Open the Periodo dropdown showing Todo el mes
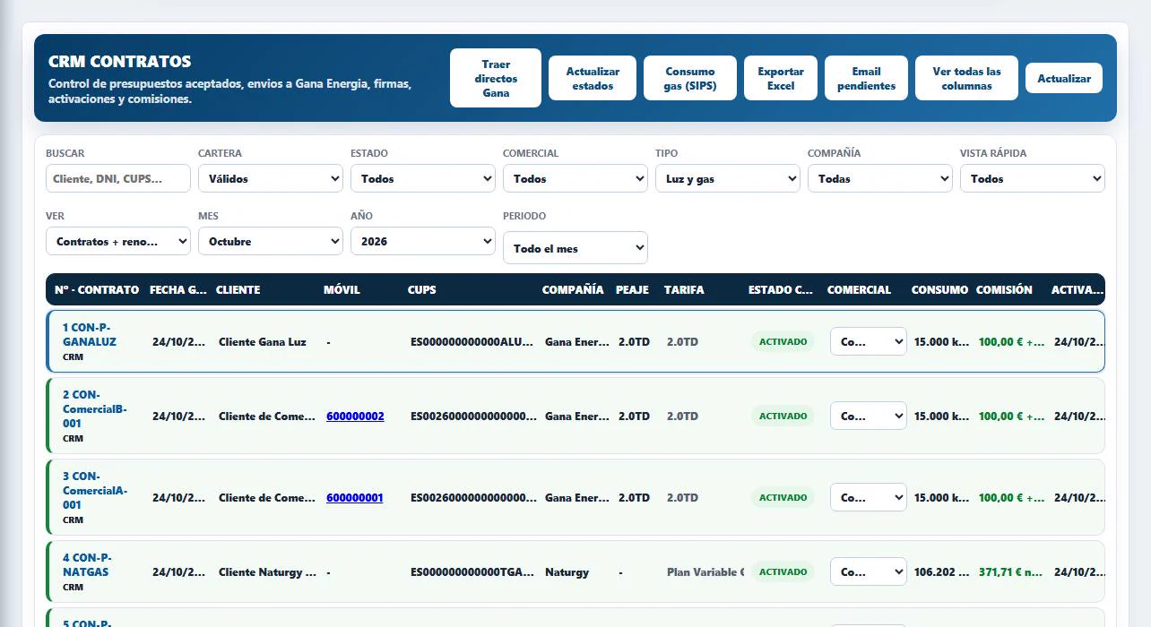 (x=575, y=248)
